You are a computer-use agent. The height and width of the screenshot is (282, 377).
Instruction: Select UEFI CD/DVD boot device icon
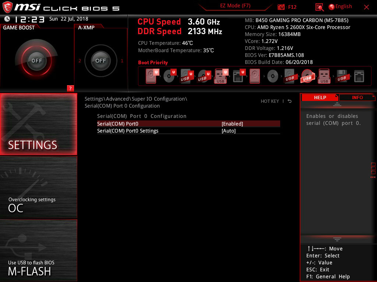tap(170, 76)
